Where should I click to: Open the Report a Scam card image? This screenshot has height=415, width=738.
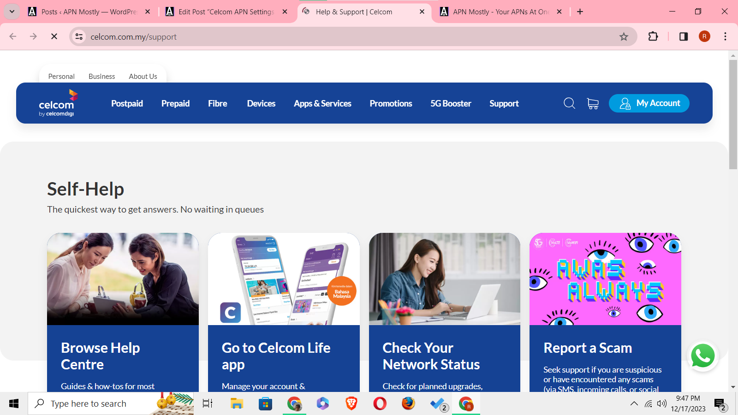coord(605,279)
